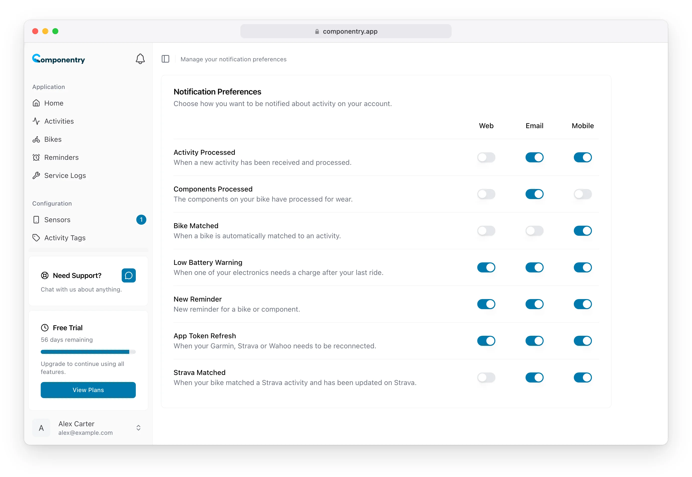Screen dimensions: 692x477
Task: Click the Sensors badge showing 1
Action: pyautogui.click(x=141, y=220)
